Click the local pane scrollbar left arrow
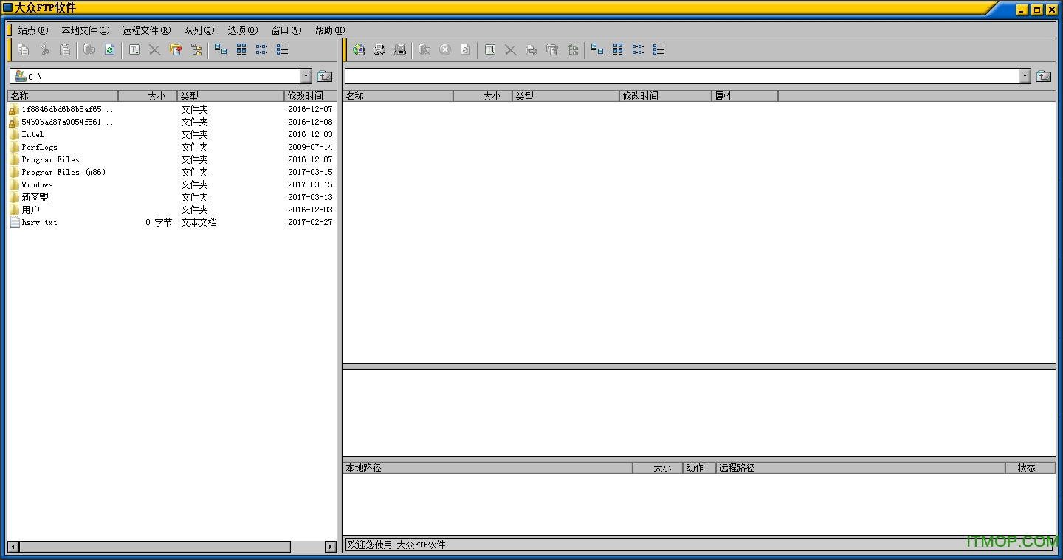 (13, 547)
